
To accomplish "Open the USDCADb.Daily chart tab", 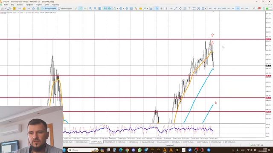I will tap(81, 142).
